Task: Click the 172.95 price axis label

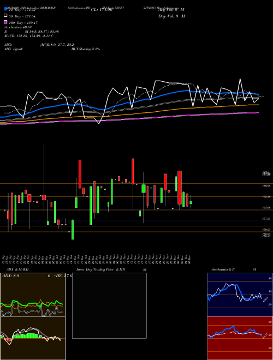Action: pos(266,197)
